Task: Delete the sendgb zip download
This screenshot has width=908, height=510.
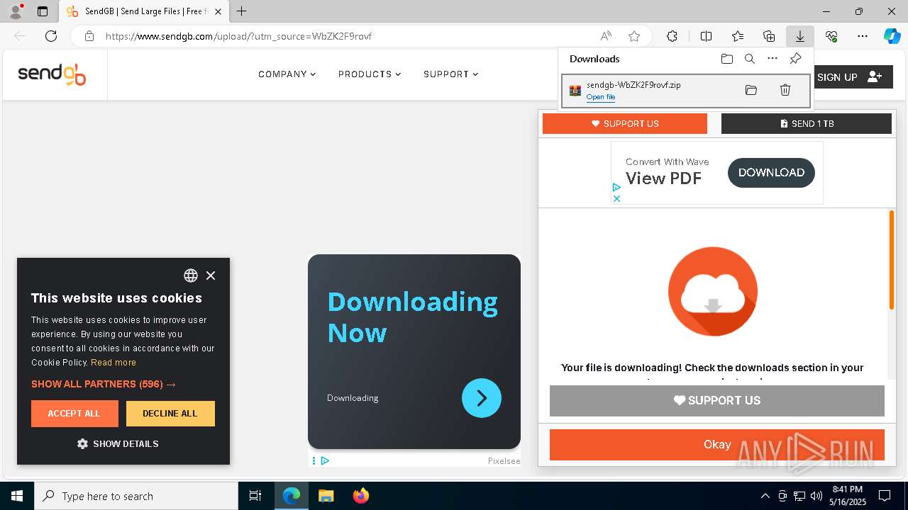Action: click(x=785, y=90)
